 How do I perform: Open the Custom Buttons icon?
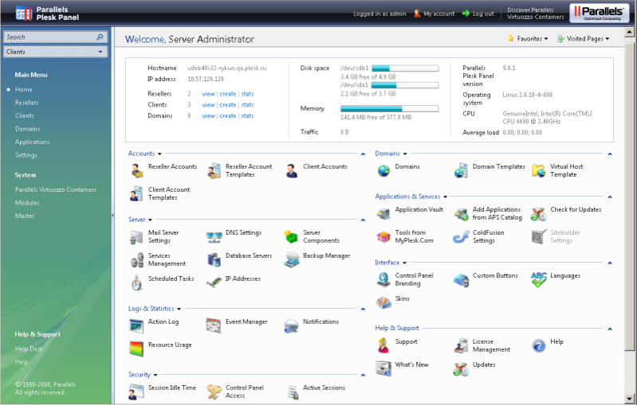click(x=462, y=280)
